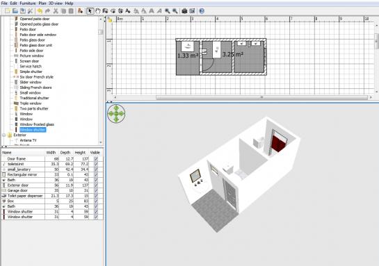
Task: Open the Edit menu
Action: point(13,3)
